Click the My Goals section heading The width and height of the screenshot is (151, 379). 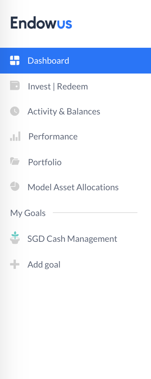28,213
